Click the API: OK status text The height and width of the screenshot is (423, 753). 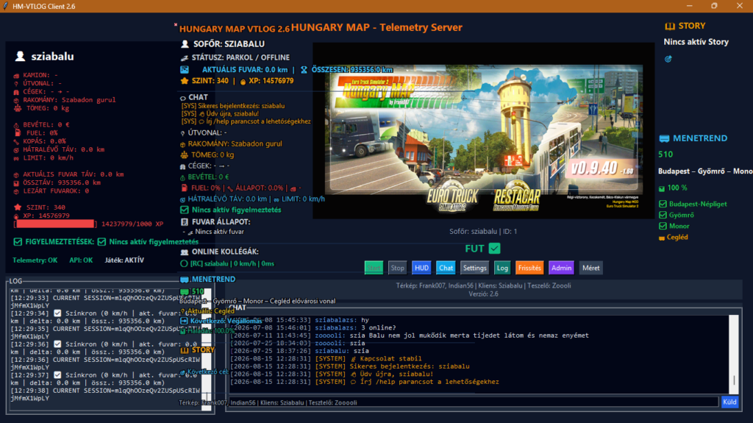click(81, 260)
